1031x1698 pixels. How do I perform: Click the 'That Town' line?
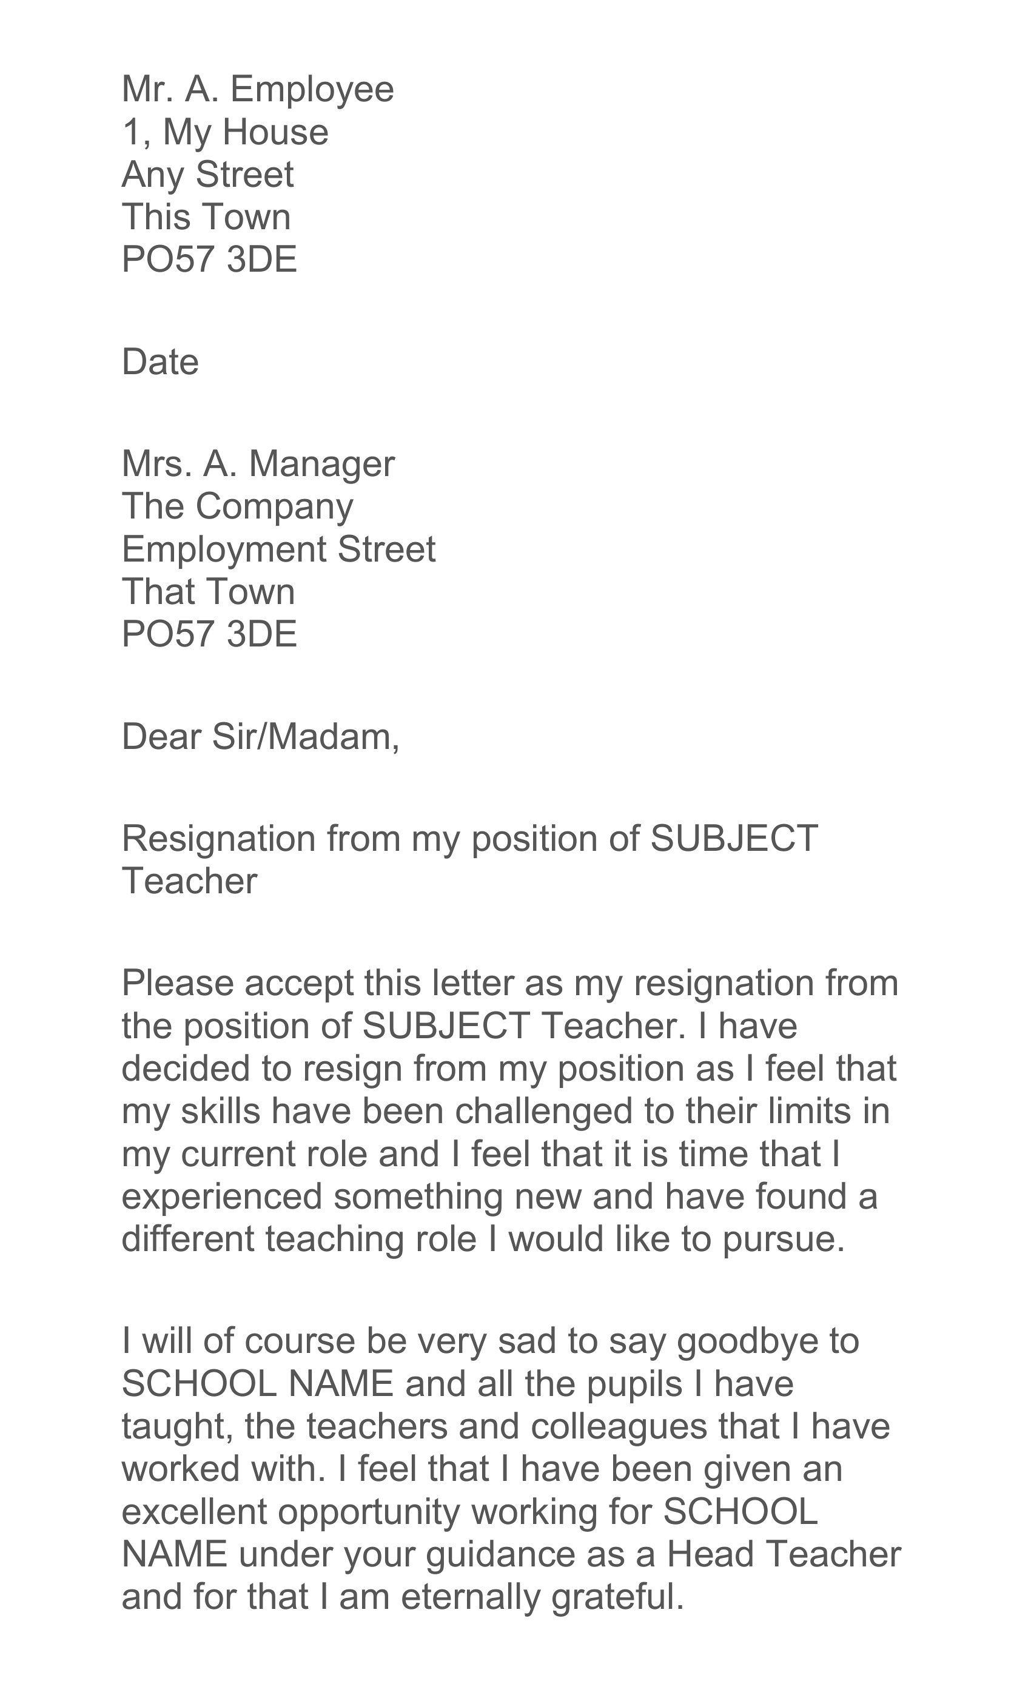[x=208, y=592]
